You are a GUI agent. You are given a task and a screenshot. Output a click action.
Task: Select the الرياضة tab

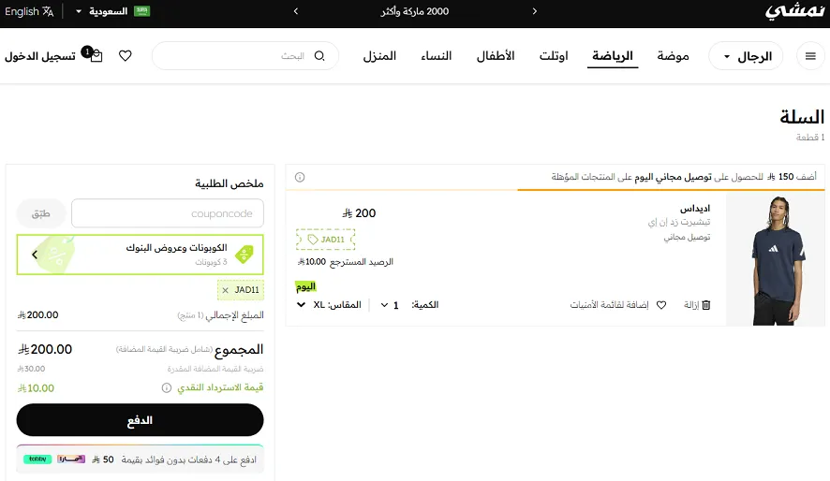[613, 56]
